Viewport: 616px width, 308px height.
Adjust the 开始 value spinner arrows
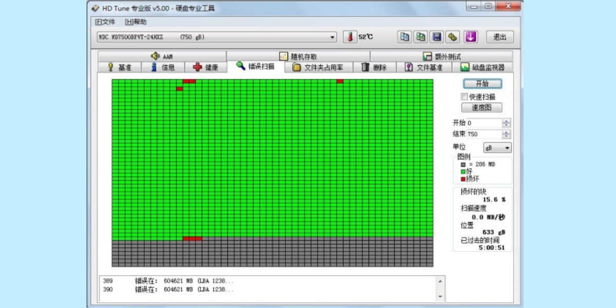[x=507, y=123]
